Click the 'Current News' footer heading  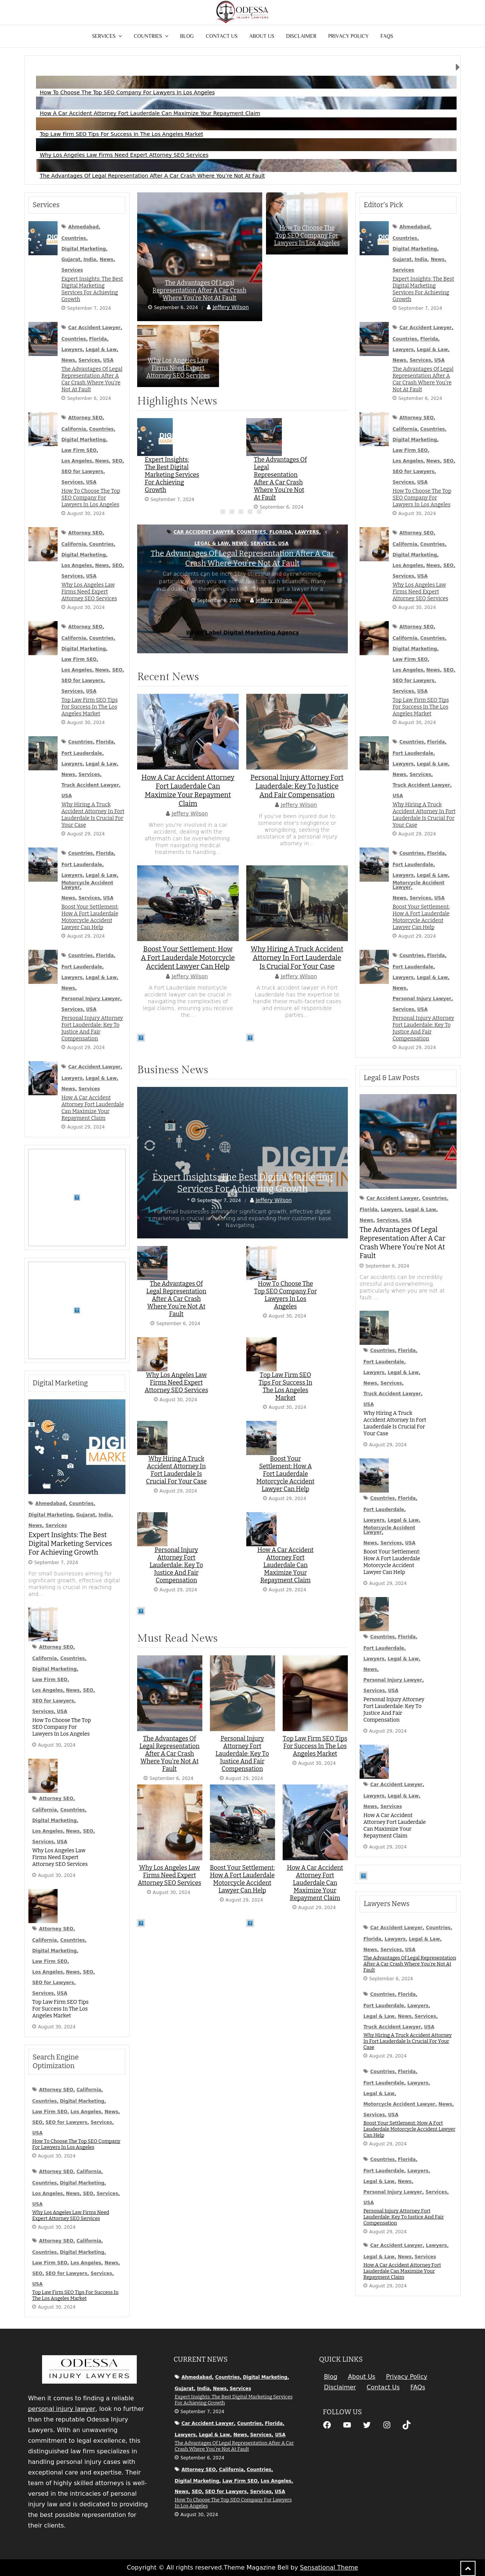200,2359
